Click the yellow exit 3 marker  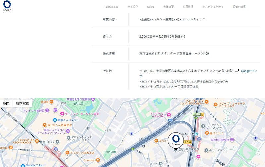203,115
